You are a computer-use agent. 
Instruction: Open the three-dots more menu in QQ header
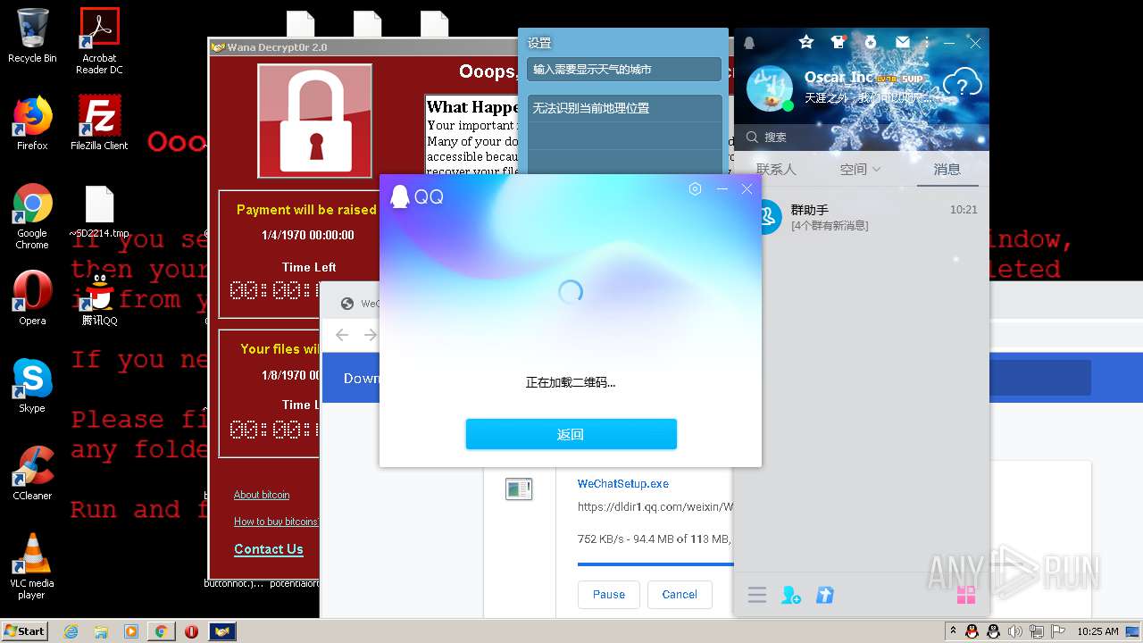pyautogui.click(x=927, y=42)
